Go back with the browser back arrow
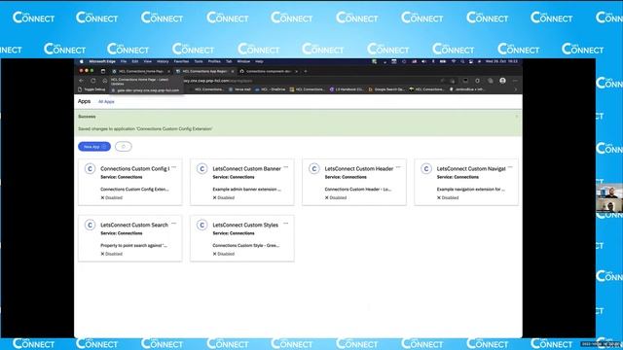The image size is (623, 350). point(82,81)
